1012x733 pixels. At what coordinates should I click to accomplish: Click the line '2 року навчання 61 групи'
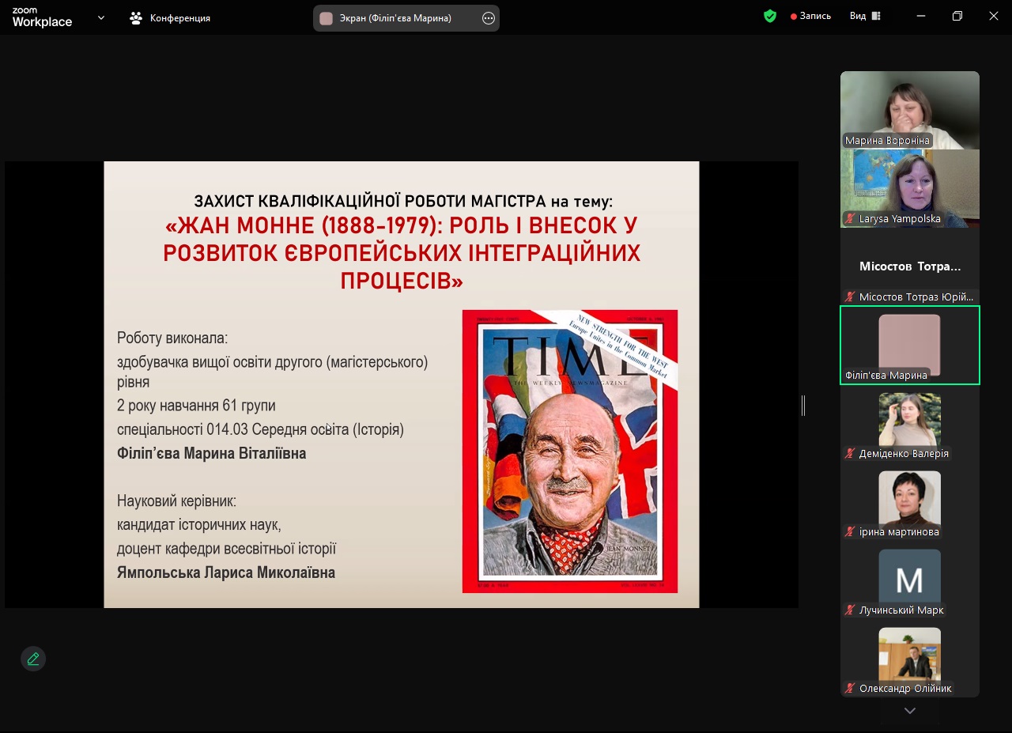pyautogui.click(x=196, y=406)
